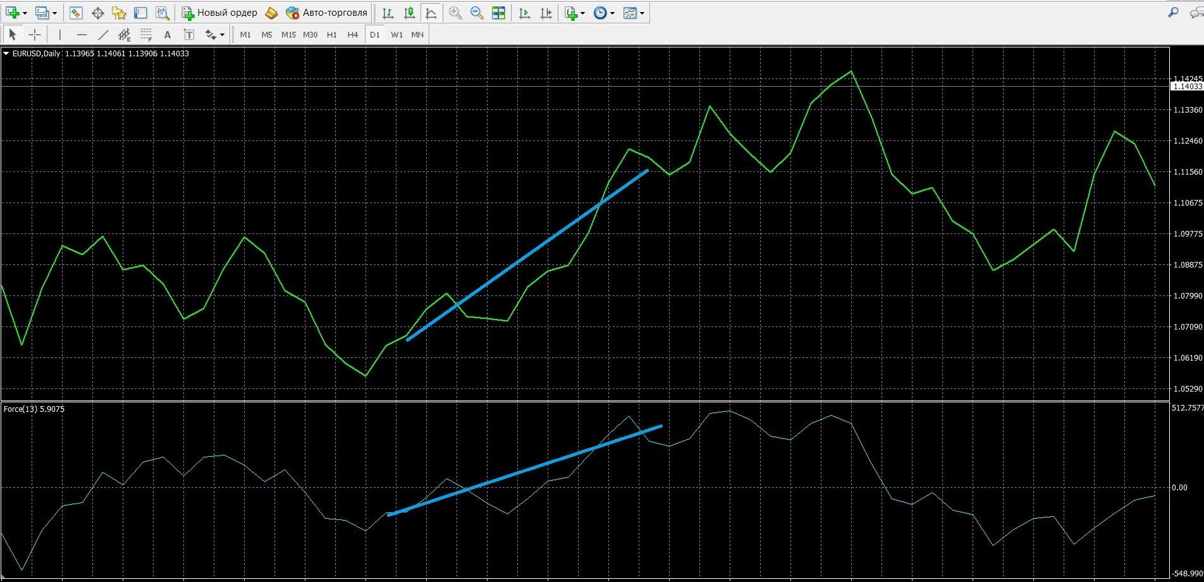Open the Navigator folder-star icon

point(119,13)
